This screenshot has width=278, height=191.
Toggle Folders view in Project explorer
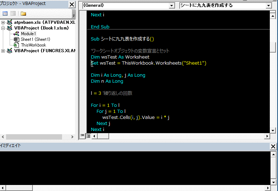click(23, 13)
